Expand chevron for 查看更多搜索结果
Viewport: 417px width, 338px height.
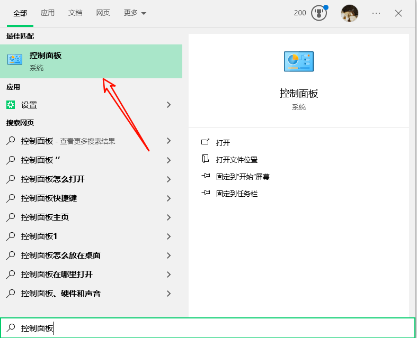coord(168,141)
